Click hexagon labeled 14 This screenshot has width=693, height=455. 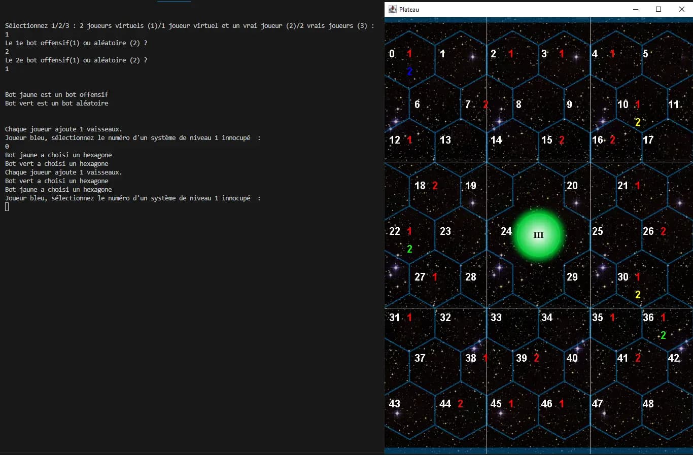[x=496, y=140]
